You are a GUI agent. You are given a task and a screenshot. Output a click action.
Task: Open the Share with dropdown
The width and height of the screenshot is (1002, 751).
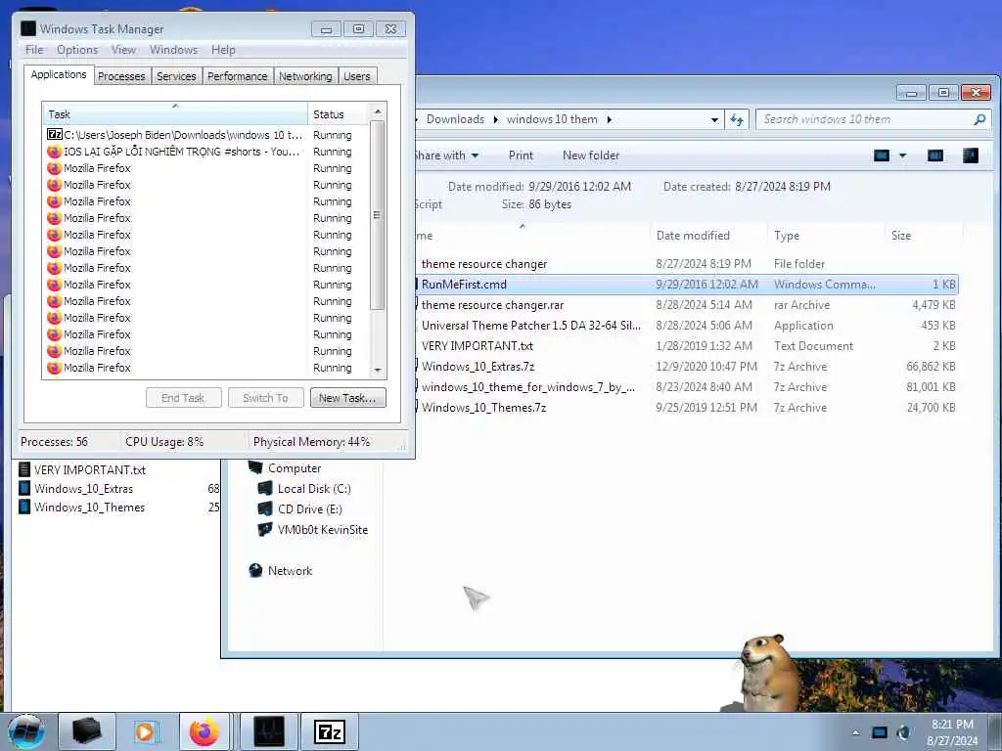[x=446, y=155]
